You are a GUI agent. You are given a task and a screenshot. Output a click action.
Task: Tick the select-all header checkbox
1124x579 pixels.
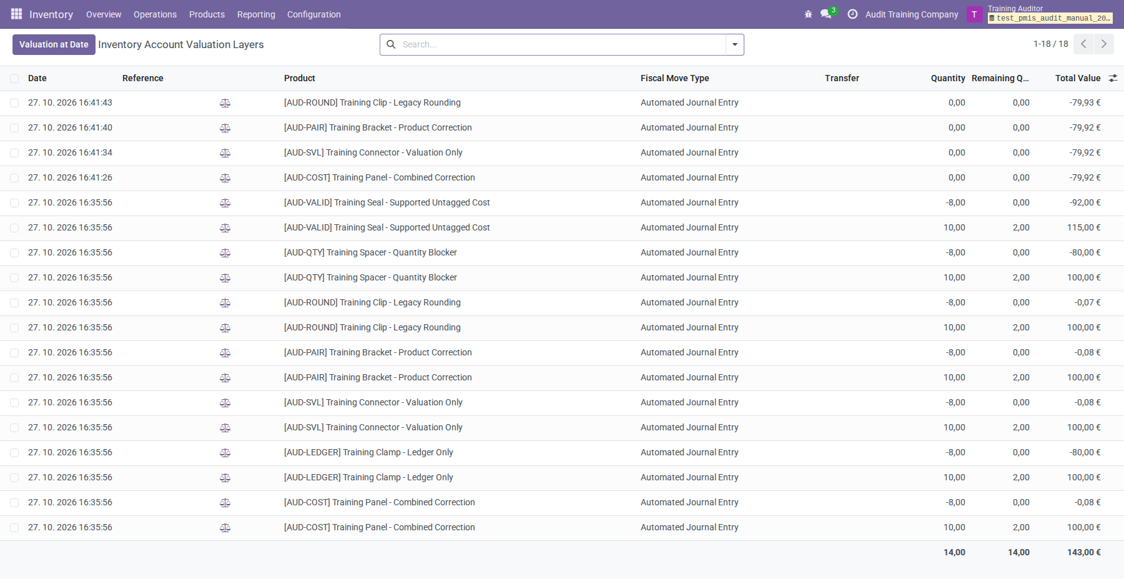14,79
